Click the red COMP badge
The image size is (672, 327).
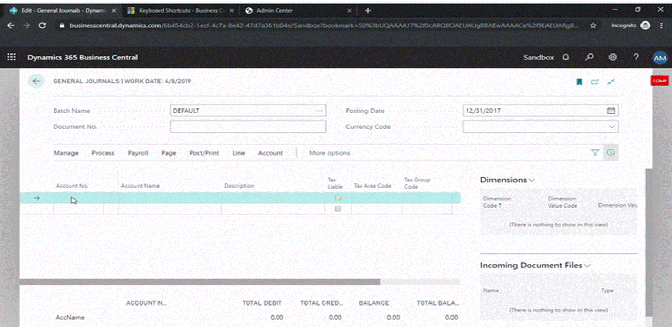coord(659,81)
